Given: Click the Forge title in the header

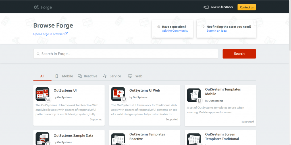Looking at the screenshot, I should pos(46,7).
